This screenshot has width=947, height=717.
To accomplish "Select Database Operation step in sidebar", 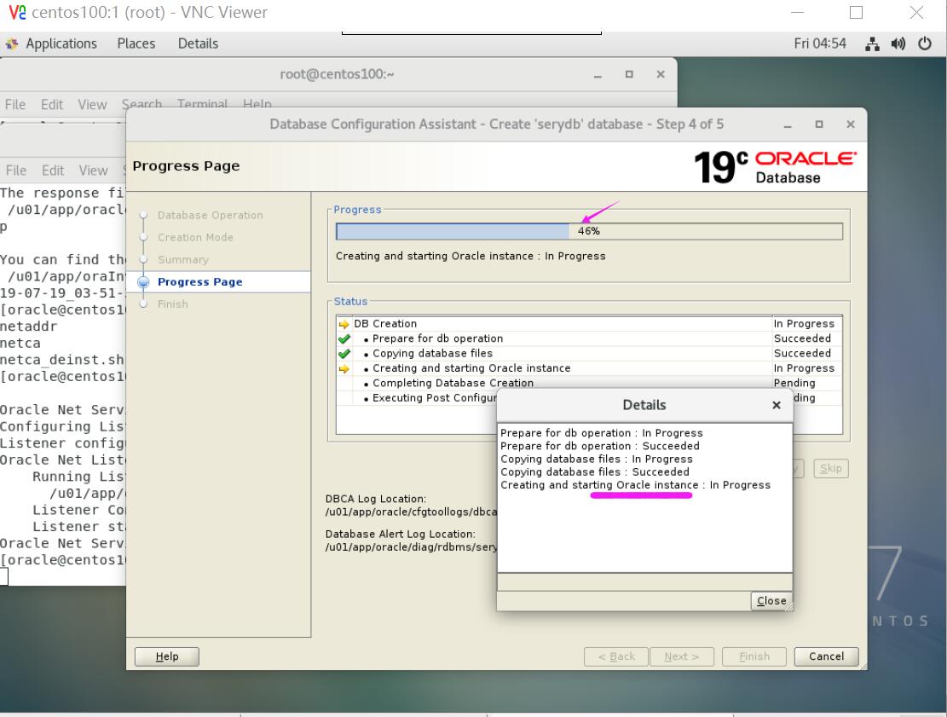I will coord(211,215).
